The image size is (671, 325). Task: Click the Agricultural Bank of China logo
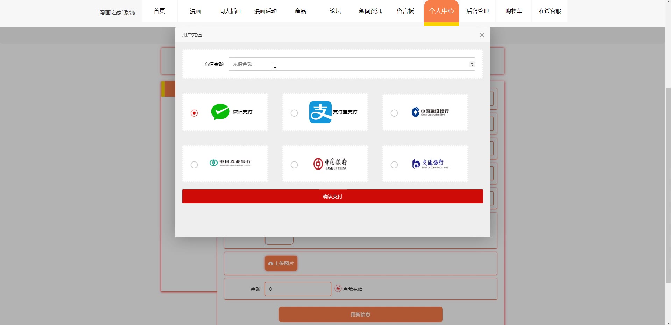click(230, 162)
